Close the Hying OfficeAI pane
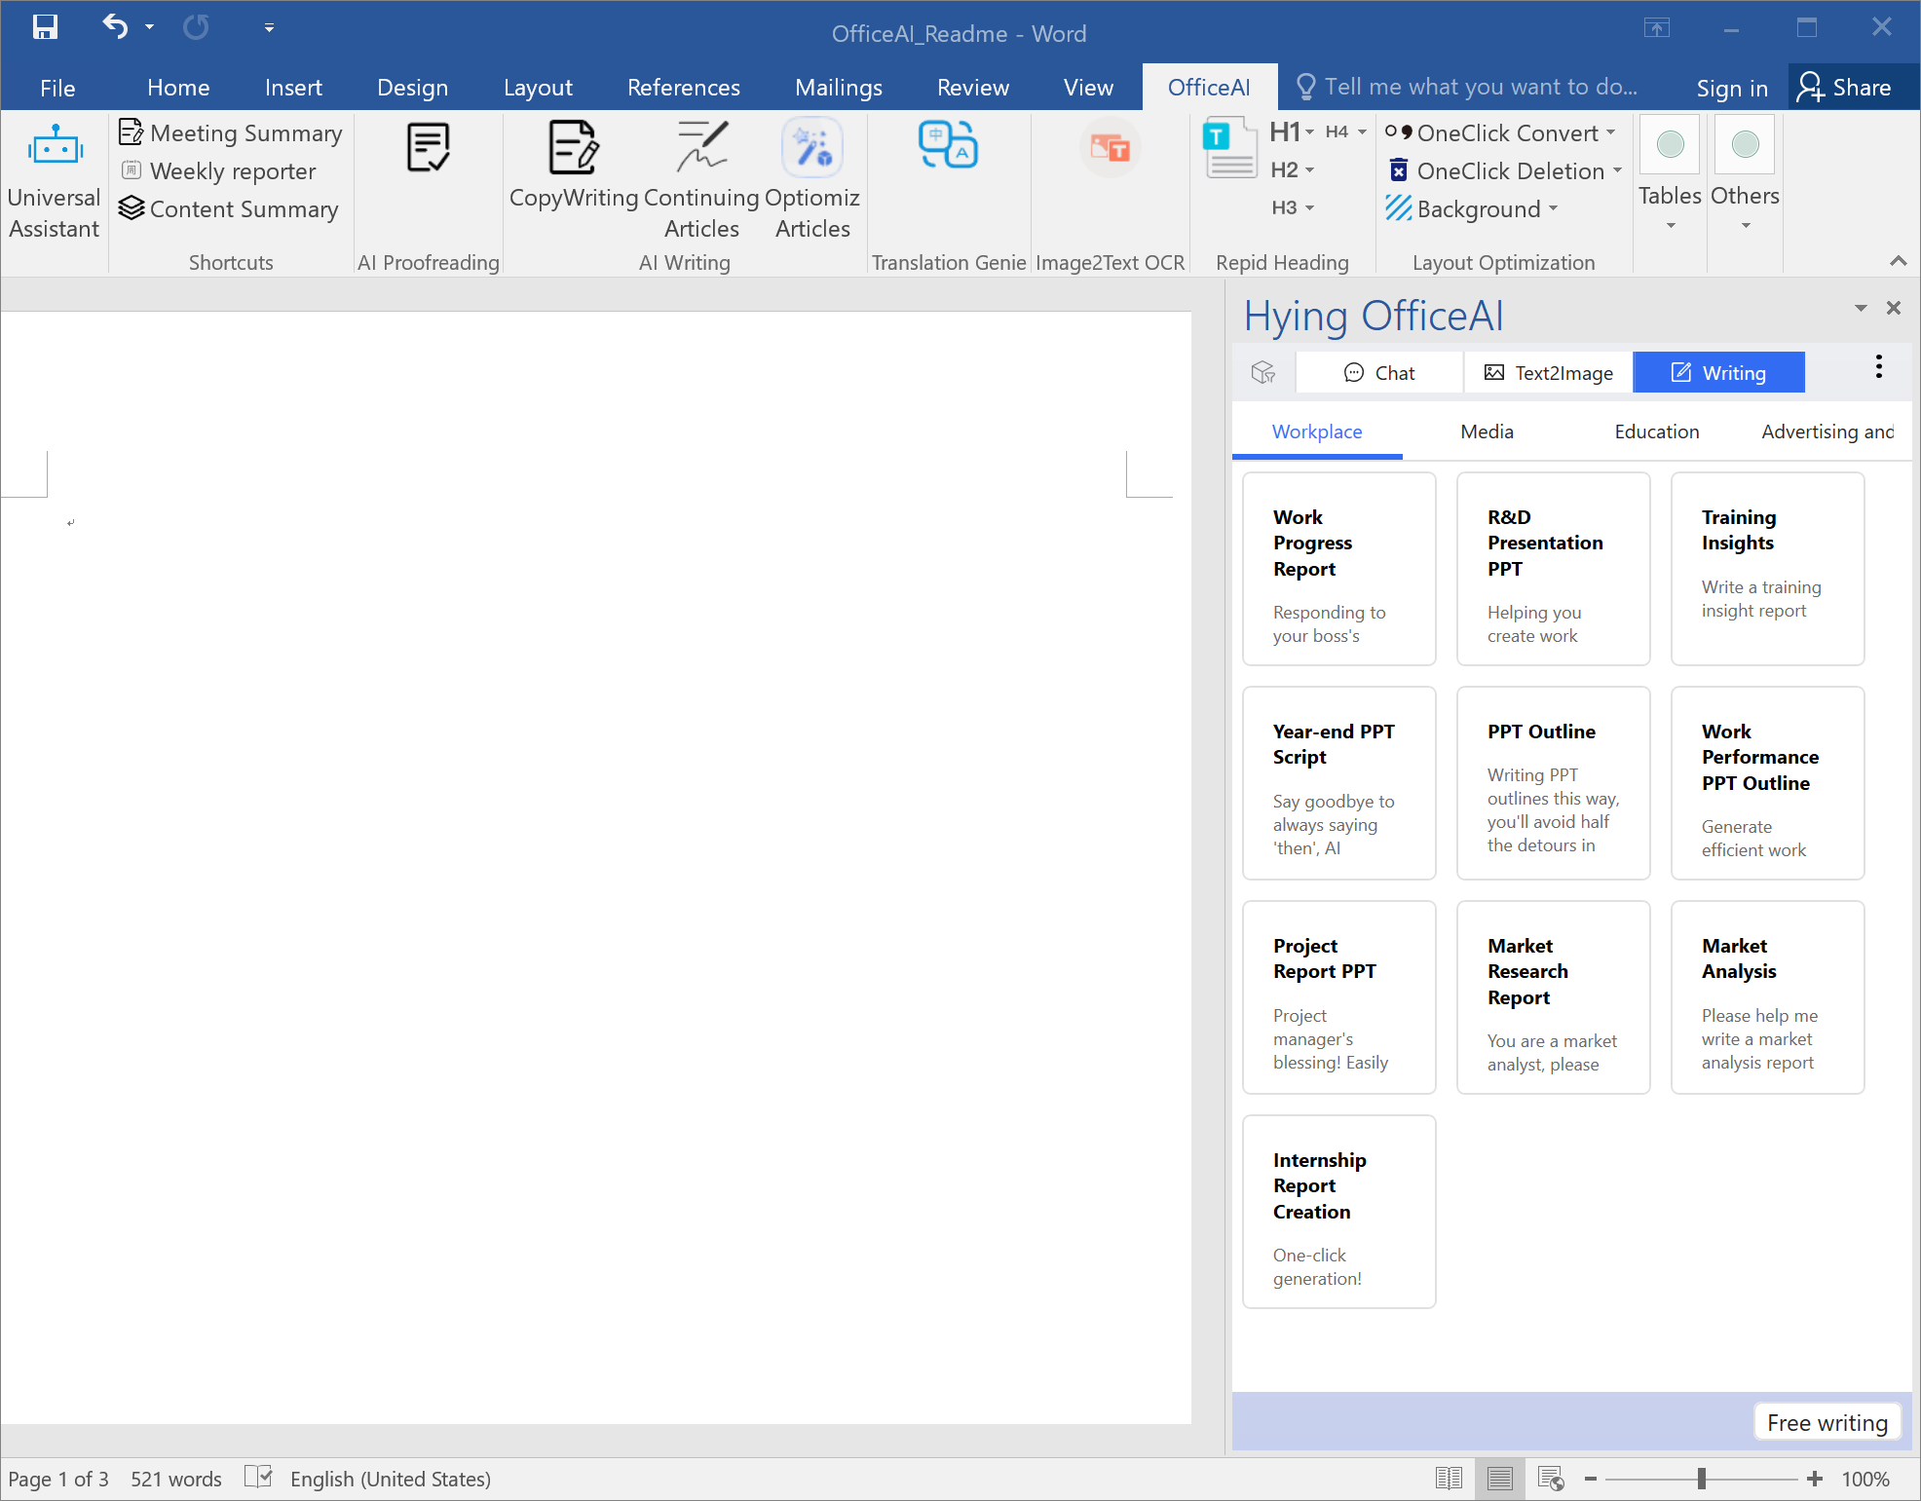Screen dimensions: 1921x1501 (1894, 308)
